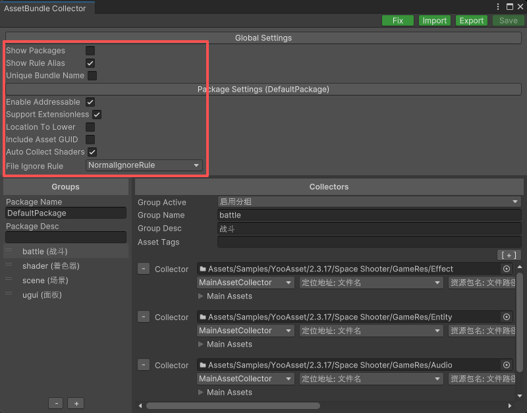Click the Asset Tags input field
This screenshot has width=527, height=413.
370,242
